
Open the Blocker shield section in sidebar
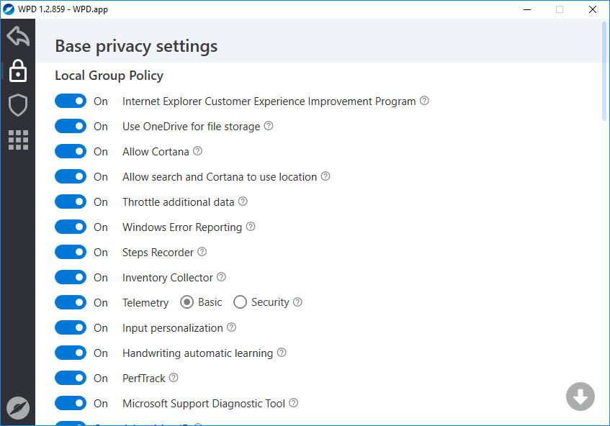point(18,105)
